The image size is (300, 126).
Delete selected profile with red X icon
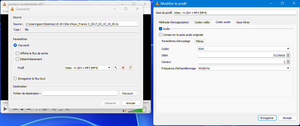click(123, 68)
